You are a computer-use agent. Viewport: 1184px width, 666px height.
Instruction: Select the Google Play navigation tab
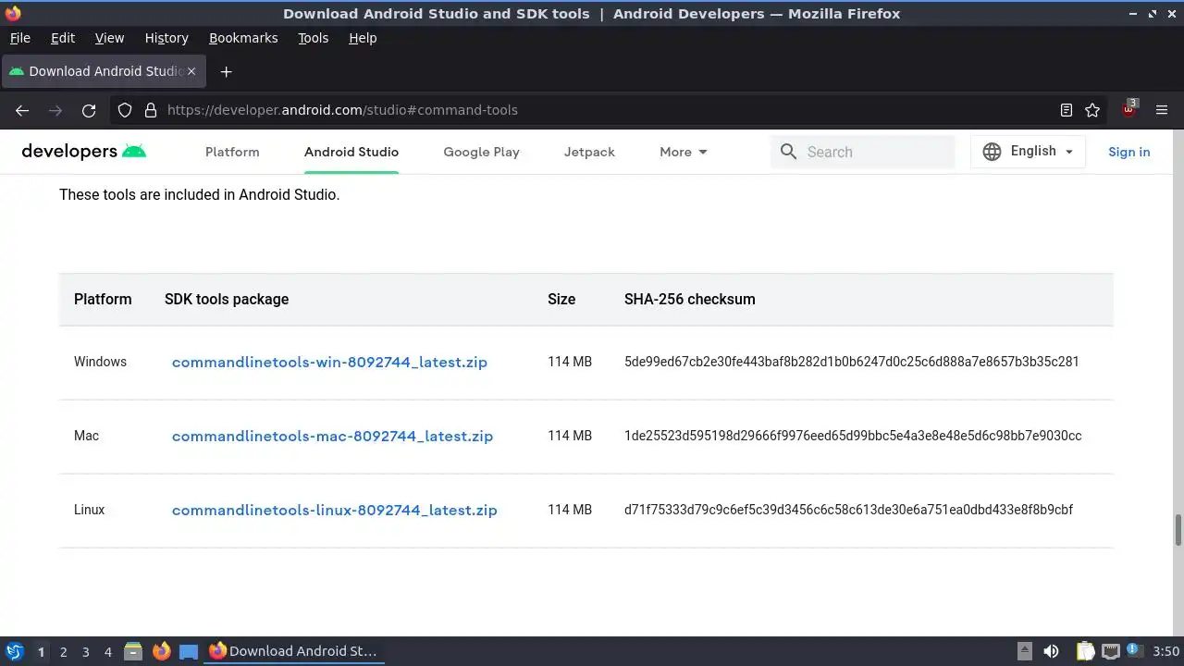(x=481, y=152)
